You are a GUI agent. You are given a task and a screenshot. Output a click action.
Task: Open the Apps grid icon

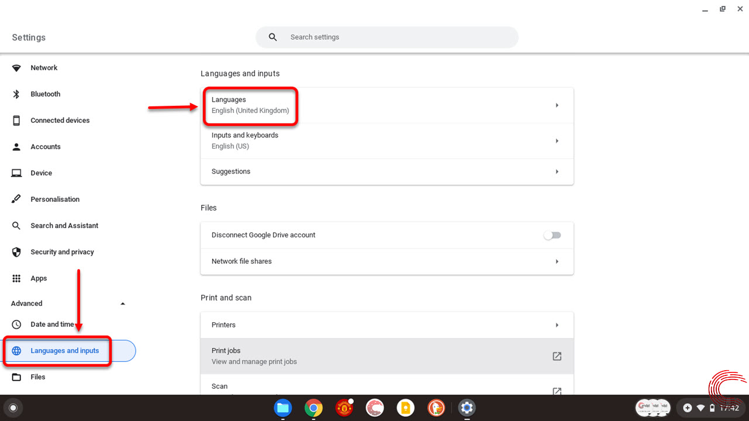[x=16, y=278]
